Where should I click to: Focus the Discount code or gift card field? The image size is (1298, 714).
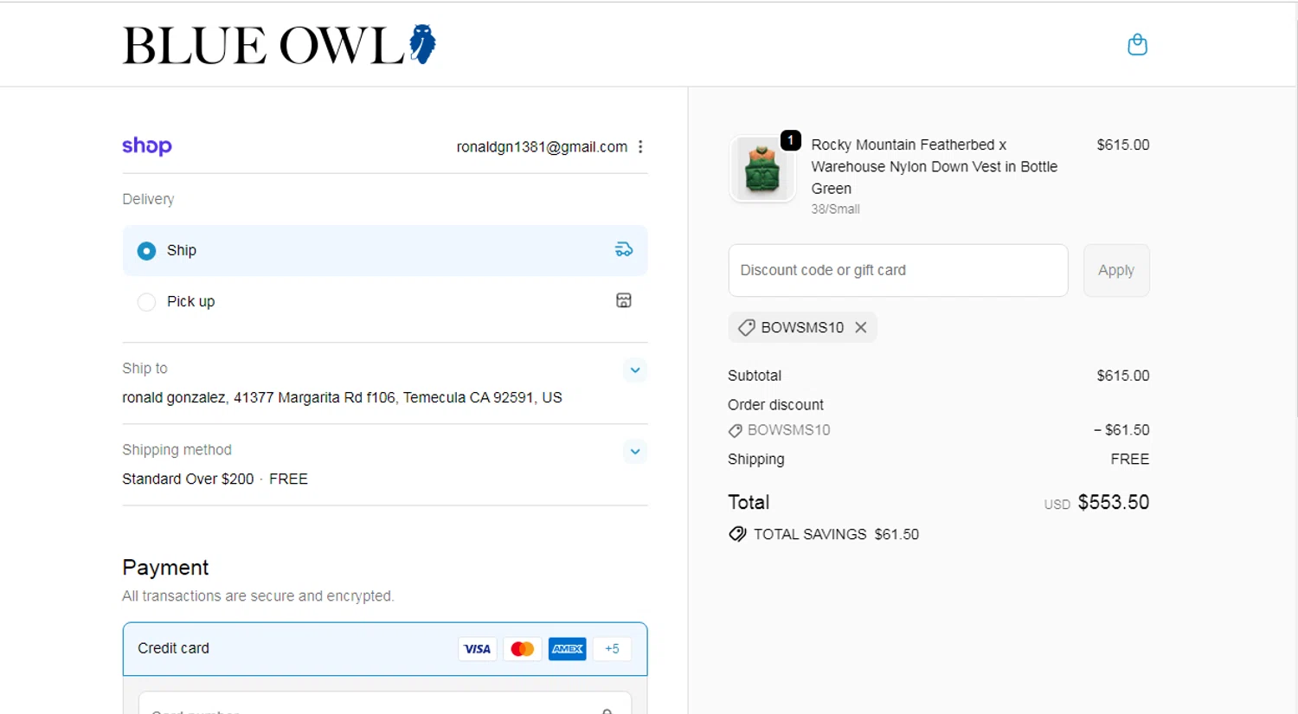click(898, 270)
